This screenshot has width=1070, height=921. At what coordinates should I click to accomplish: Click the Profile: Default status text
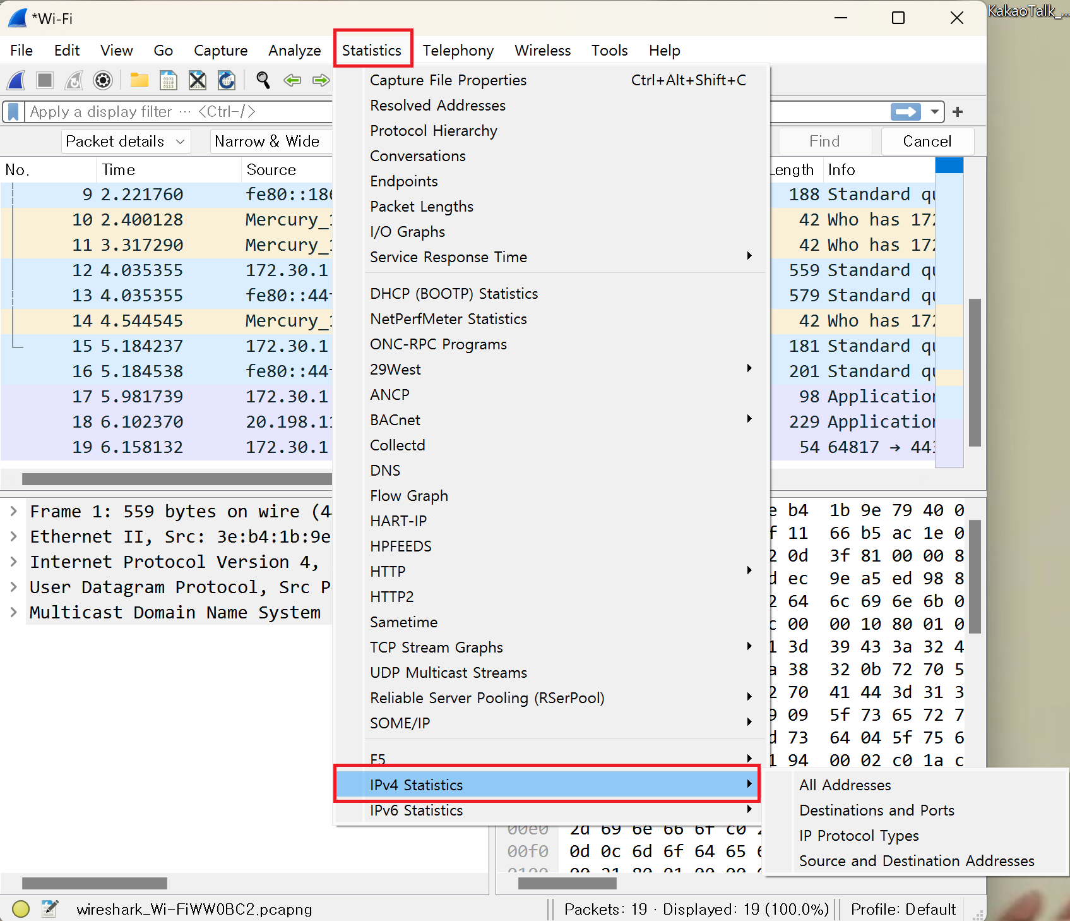point(903,910)
